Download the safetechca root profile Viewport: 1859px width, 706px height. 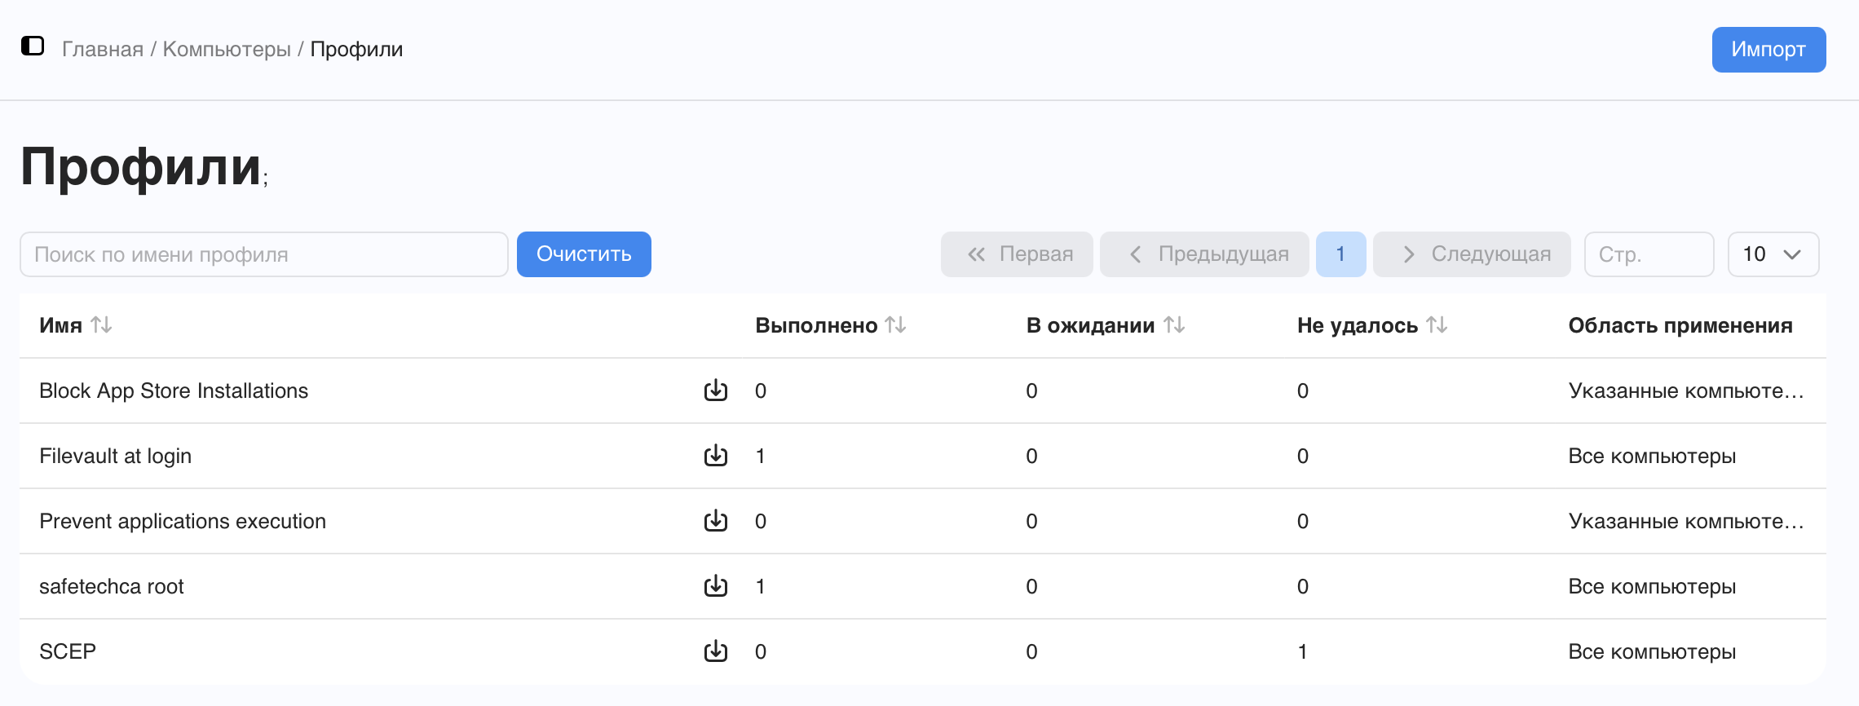[716, 586]
